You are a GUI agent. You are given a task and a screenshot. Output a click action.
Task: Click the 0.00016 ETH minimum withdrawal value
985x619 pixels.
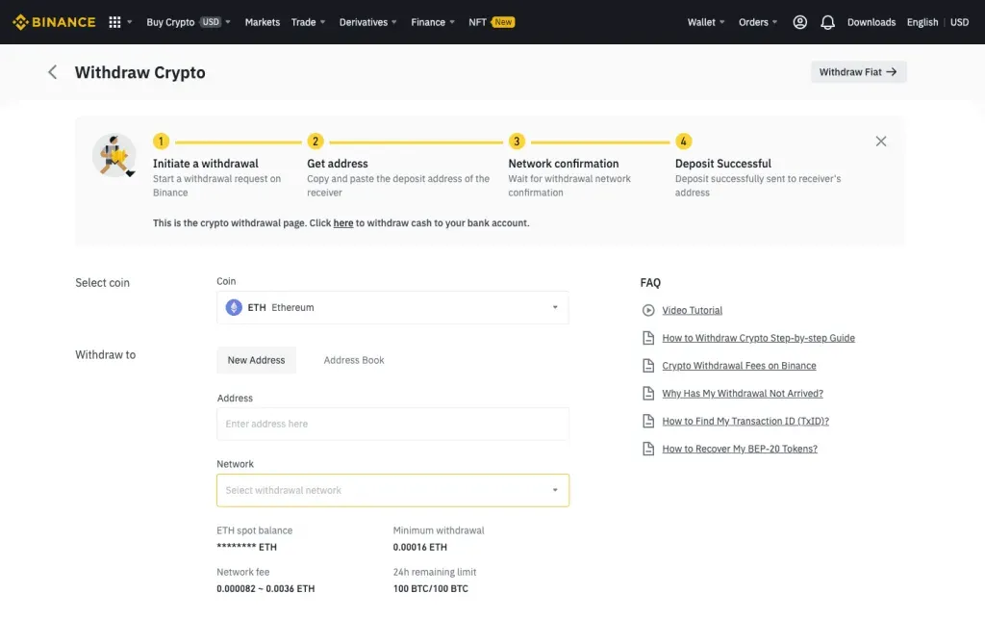(420, 548)
